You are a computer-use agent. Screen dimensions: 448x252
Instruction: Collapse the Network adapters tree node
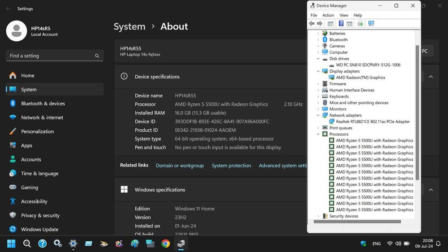tap(318, 115)
